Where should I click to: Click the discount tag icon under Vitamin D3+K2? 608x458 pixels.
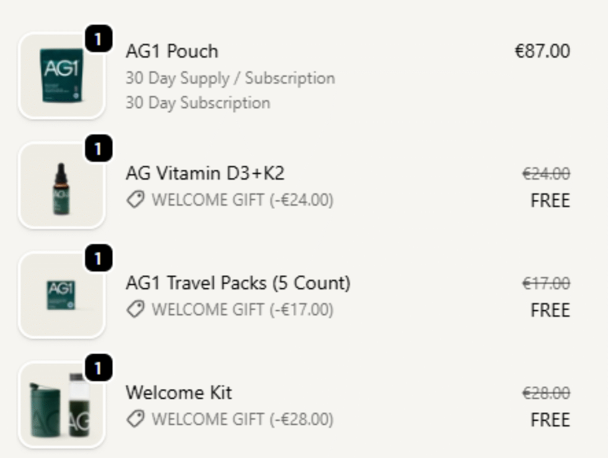136,201
